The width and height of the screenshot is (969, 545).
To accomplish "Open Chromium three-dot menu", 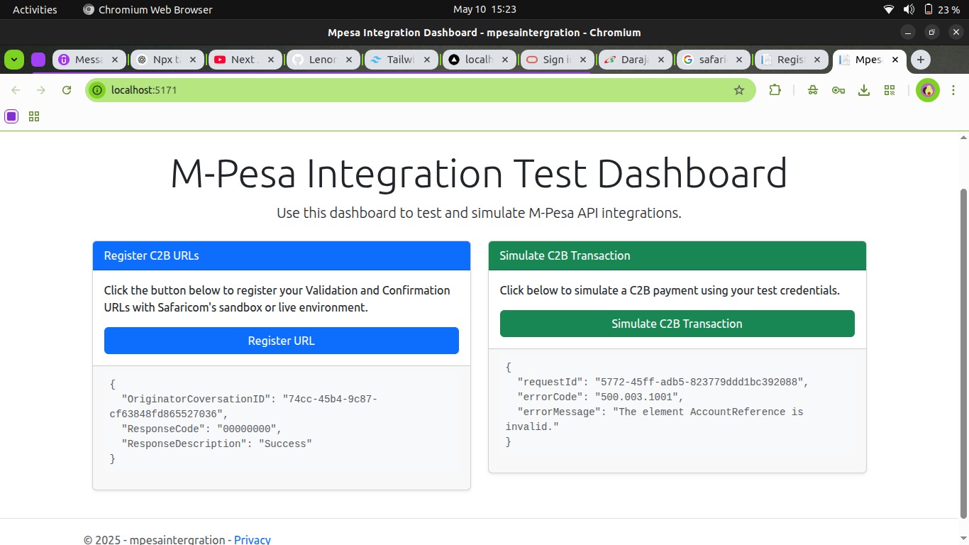I will [955, 90].
